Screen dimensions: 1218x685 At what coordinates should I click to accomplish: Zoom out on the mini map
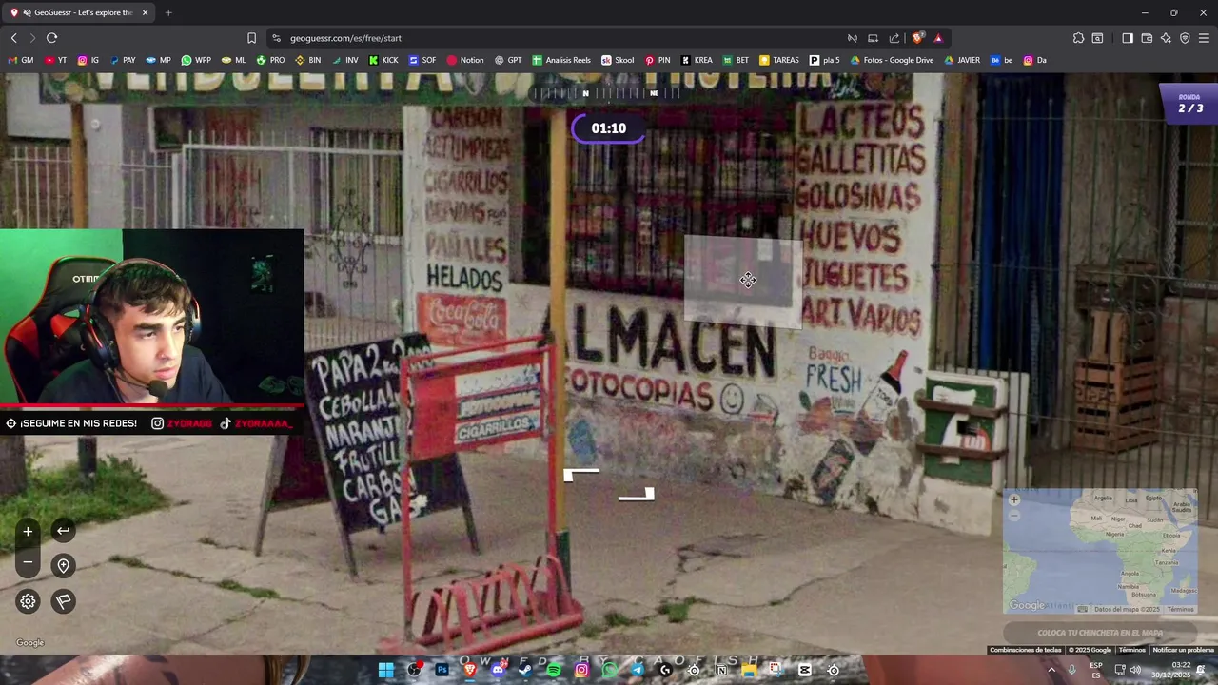(x=1013, y=515)
